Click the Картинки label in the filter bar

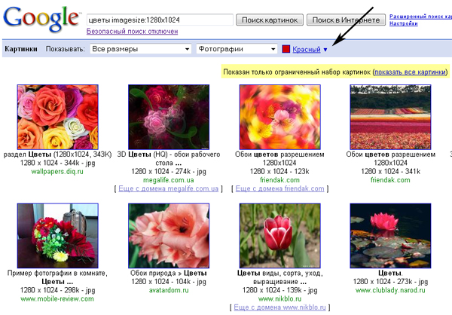coord(21,49)
